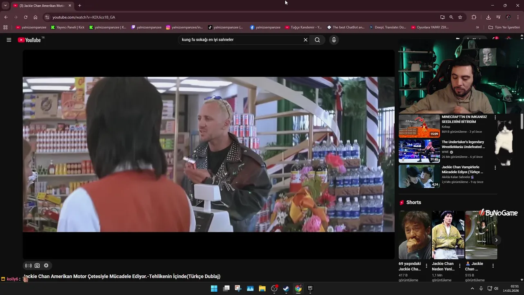Viewport: 524px width, 295px height.
Task: Open the YouTube hamburger guide menu
Action: click(x=9, y=40)
